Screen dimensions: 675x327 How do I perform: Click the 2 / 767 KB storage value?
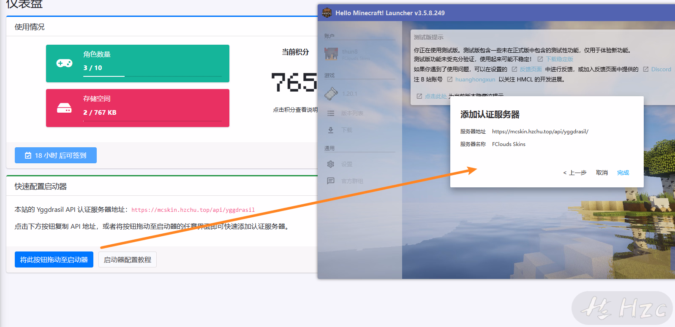(x=100, y=112)
